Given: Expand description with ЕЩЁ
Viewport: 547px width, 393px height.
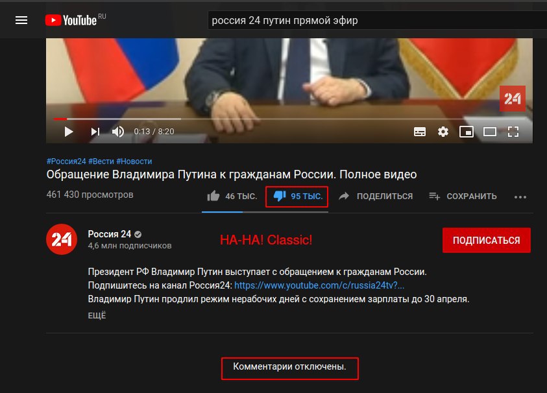Looking at the screenshot, I should point(97,316).
